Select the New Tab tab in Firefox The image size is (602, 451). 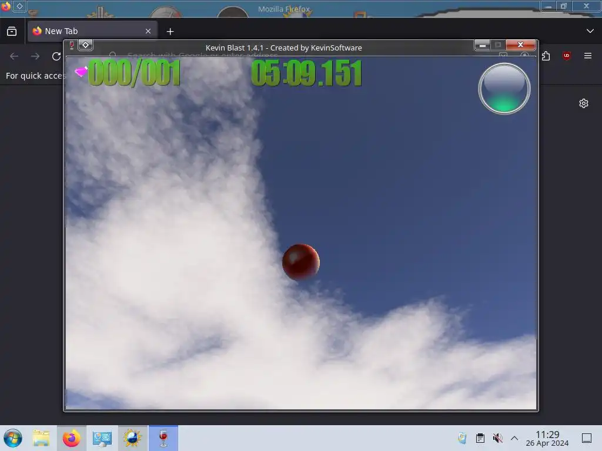[x=92, y=31]
